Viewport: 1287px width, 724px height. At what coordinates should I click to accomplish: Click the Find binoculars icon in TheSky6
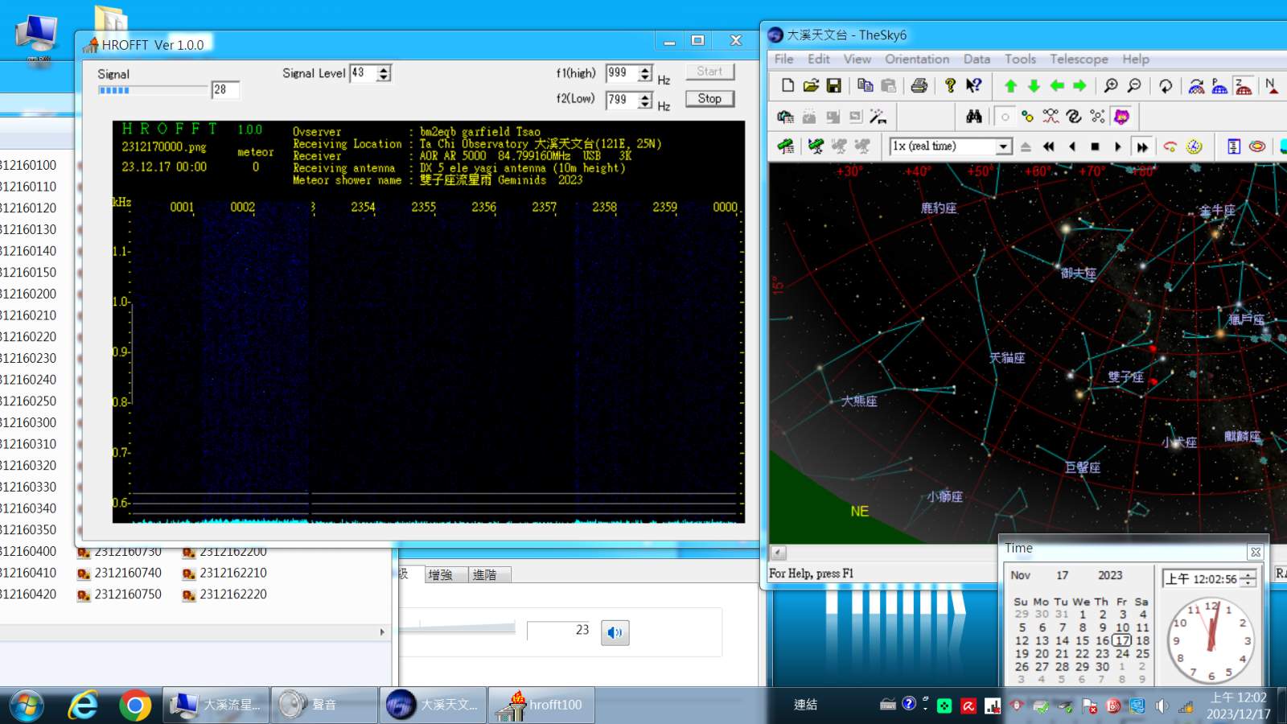[974, 117]
